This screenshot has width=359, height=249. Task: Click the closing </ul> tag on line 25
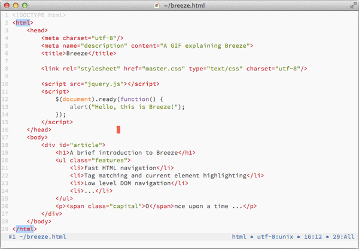(64, 198)
